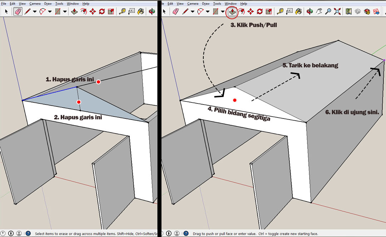Open the Add Location map tool
Image resolution: width=386 pixels, height=237 pixels.
point(348,11)
